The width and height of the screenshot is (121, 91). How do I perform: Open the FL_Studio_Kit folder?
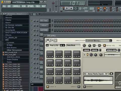tap(11, 38)
